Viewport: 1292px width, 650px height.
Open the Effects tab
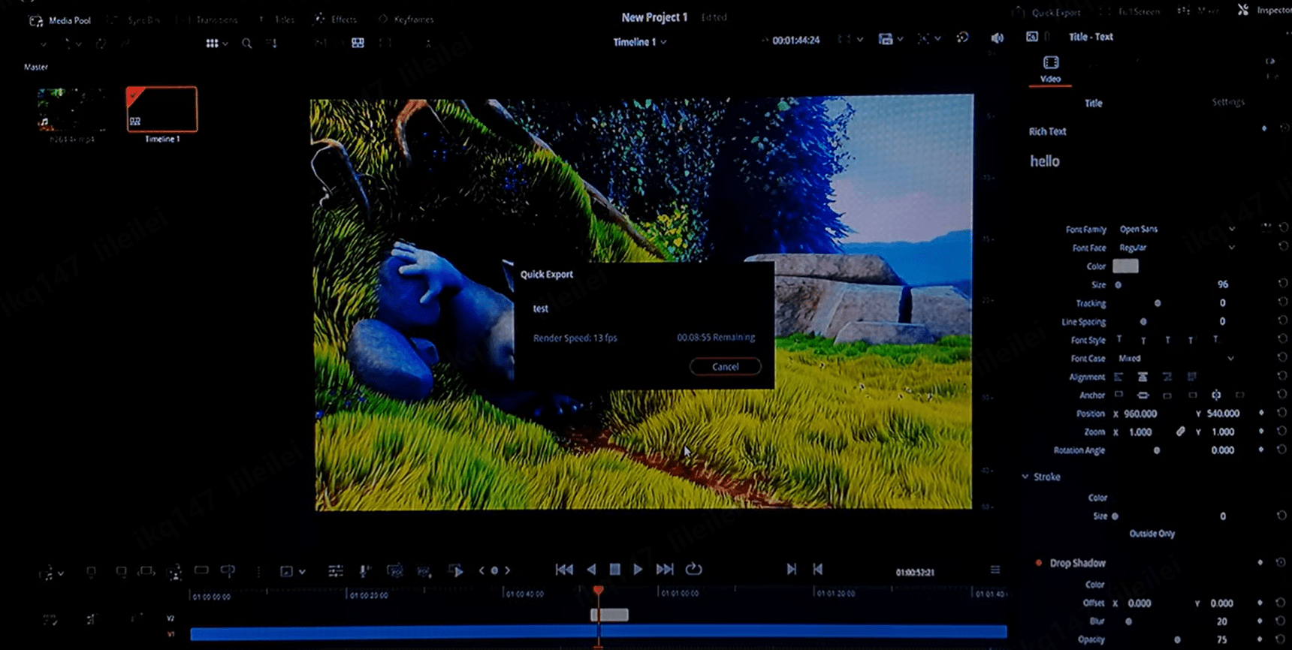click(x=336, y=20)
